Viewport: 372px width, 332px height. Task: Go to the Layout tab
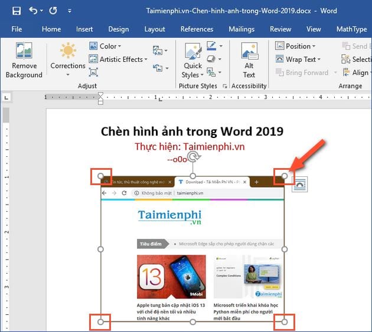[155, 29]
